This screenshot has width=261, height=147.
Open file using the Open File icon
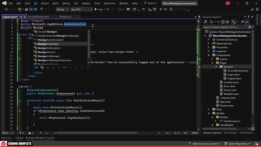26,9
